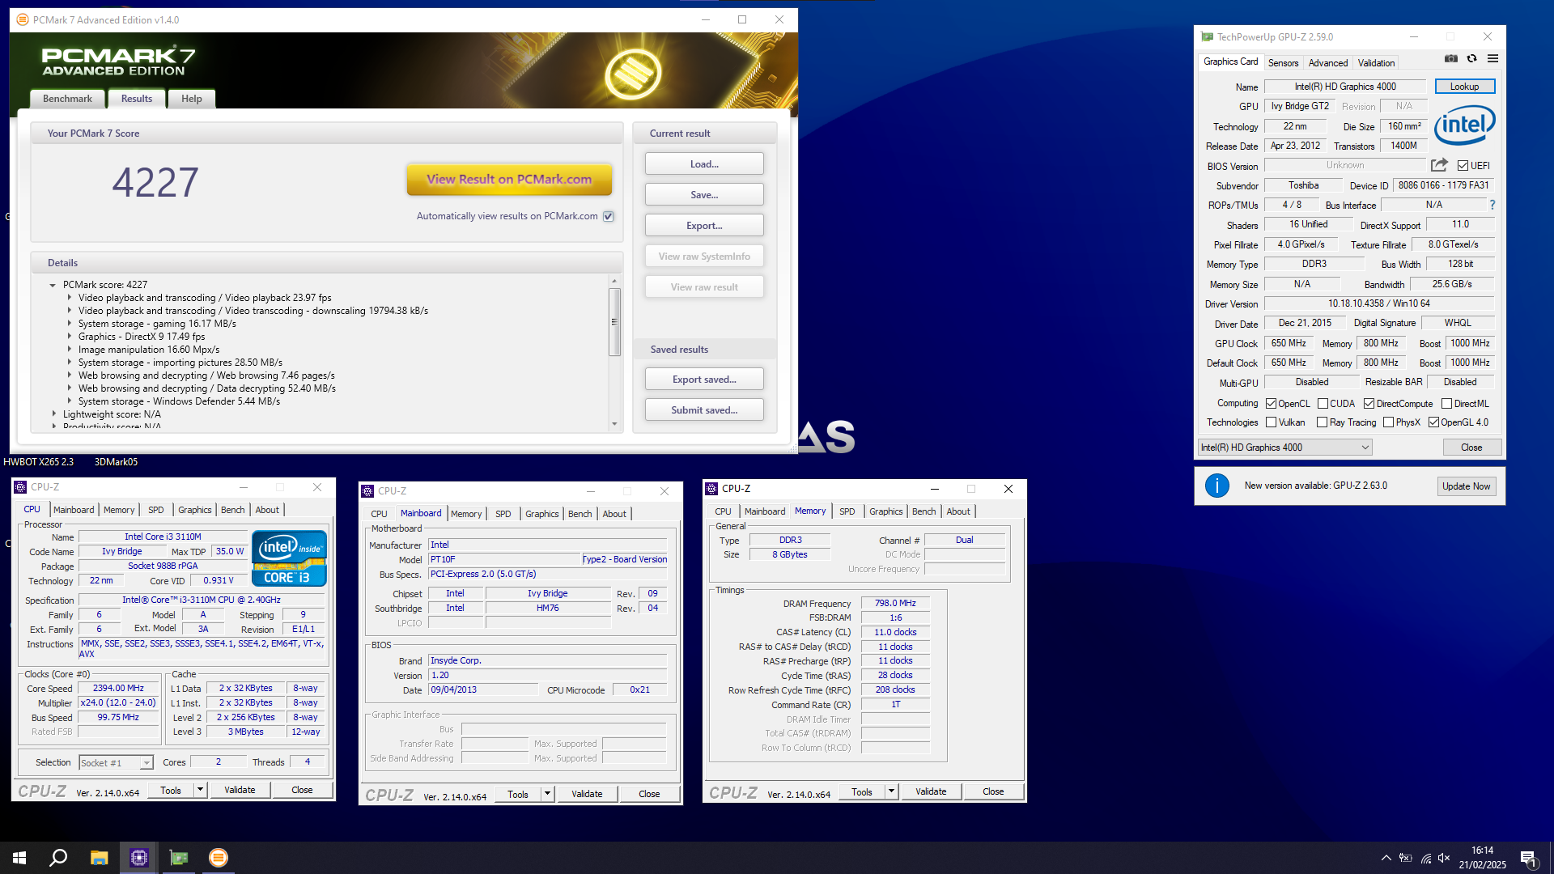Toggle the Vulkan checkbox
1554x874 pixels.
[1271, 422]
